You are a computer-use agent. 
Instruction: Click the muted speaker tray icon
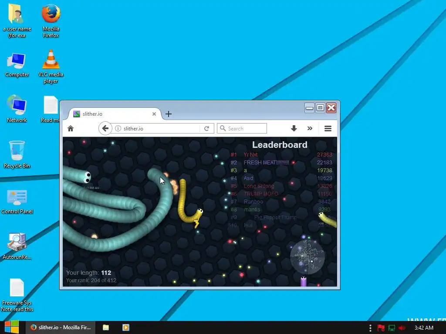click(x=402, y=328)
